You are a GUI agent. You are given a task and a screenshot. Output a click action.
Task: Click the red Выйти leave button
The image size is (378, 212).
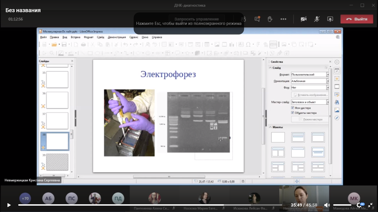click(357, 19)
